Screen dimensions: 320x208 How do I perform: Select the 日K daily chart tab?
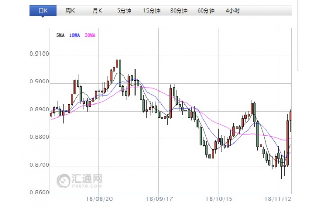click(x=43, y=10)
